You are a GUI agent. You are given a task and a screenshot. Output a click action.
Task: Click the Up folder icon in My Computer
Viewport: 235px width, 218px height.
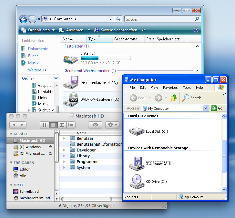click(174, 98)
